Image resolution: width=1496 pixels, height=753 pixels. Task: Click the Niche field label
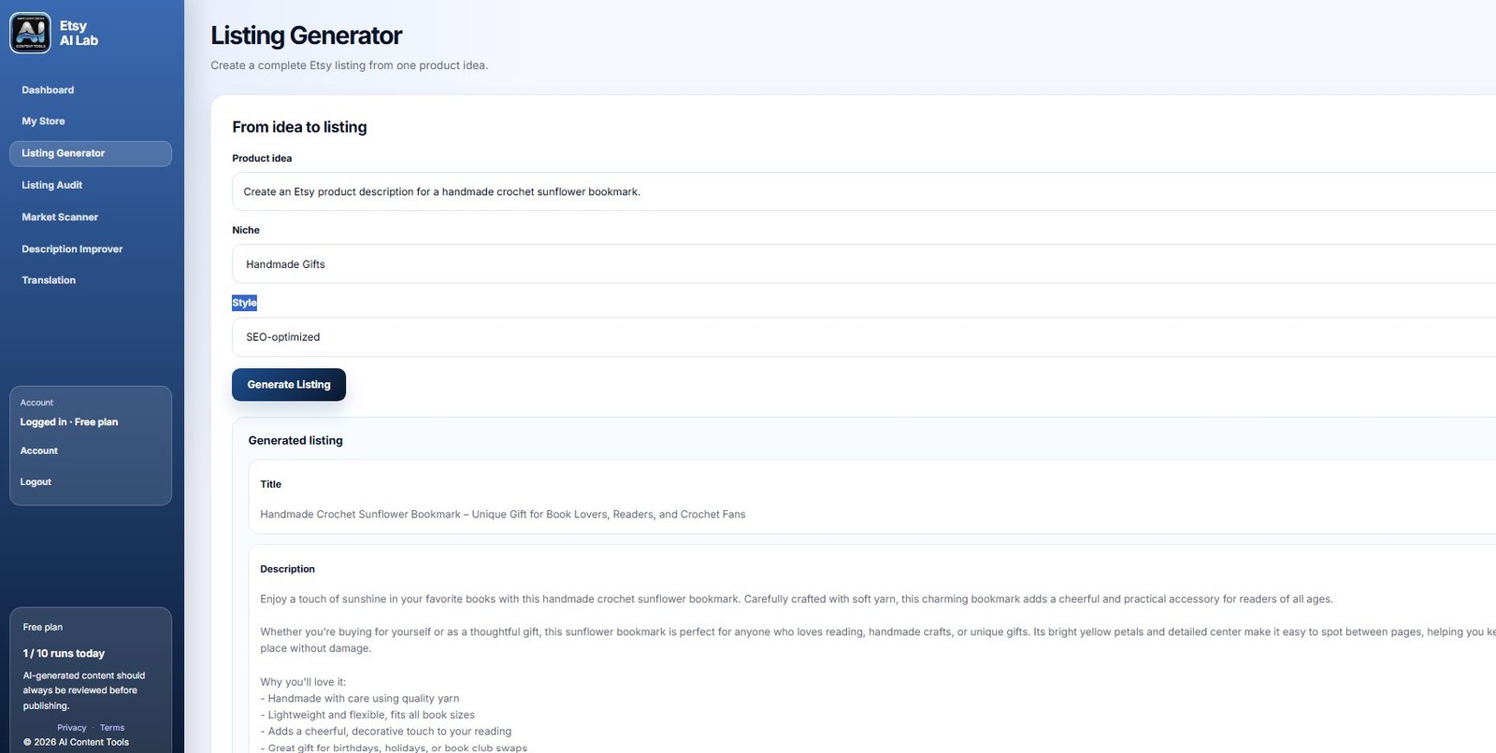(246, 230)
